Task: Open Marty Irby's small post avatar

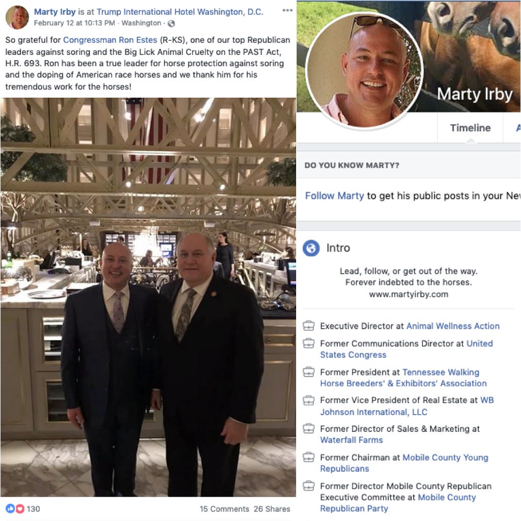Action: tap(17, 17)
